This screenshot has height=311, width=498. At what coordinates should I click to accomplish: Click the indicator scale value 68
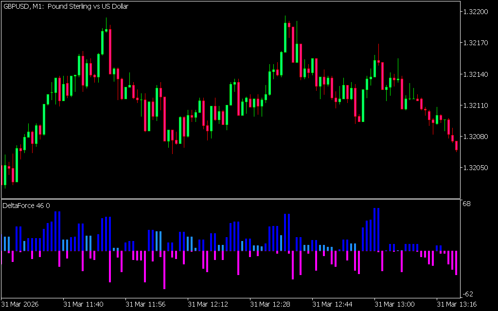[466, 204]
